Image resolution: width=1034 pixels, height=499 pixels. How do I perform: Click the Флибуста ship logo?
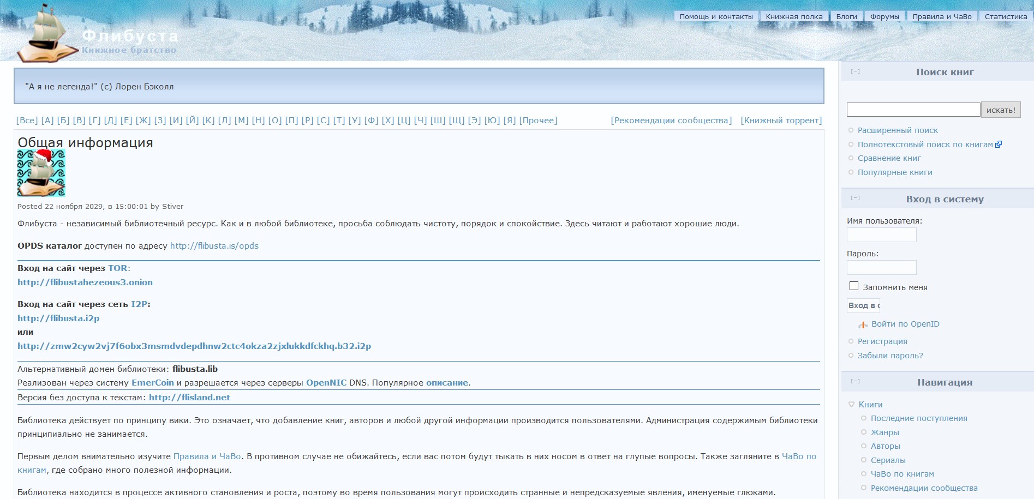pos(46,34)
